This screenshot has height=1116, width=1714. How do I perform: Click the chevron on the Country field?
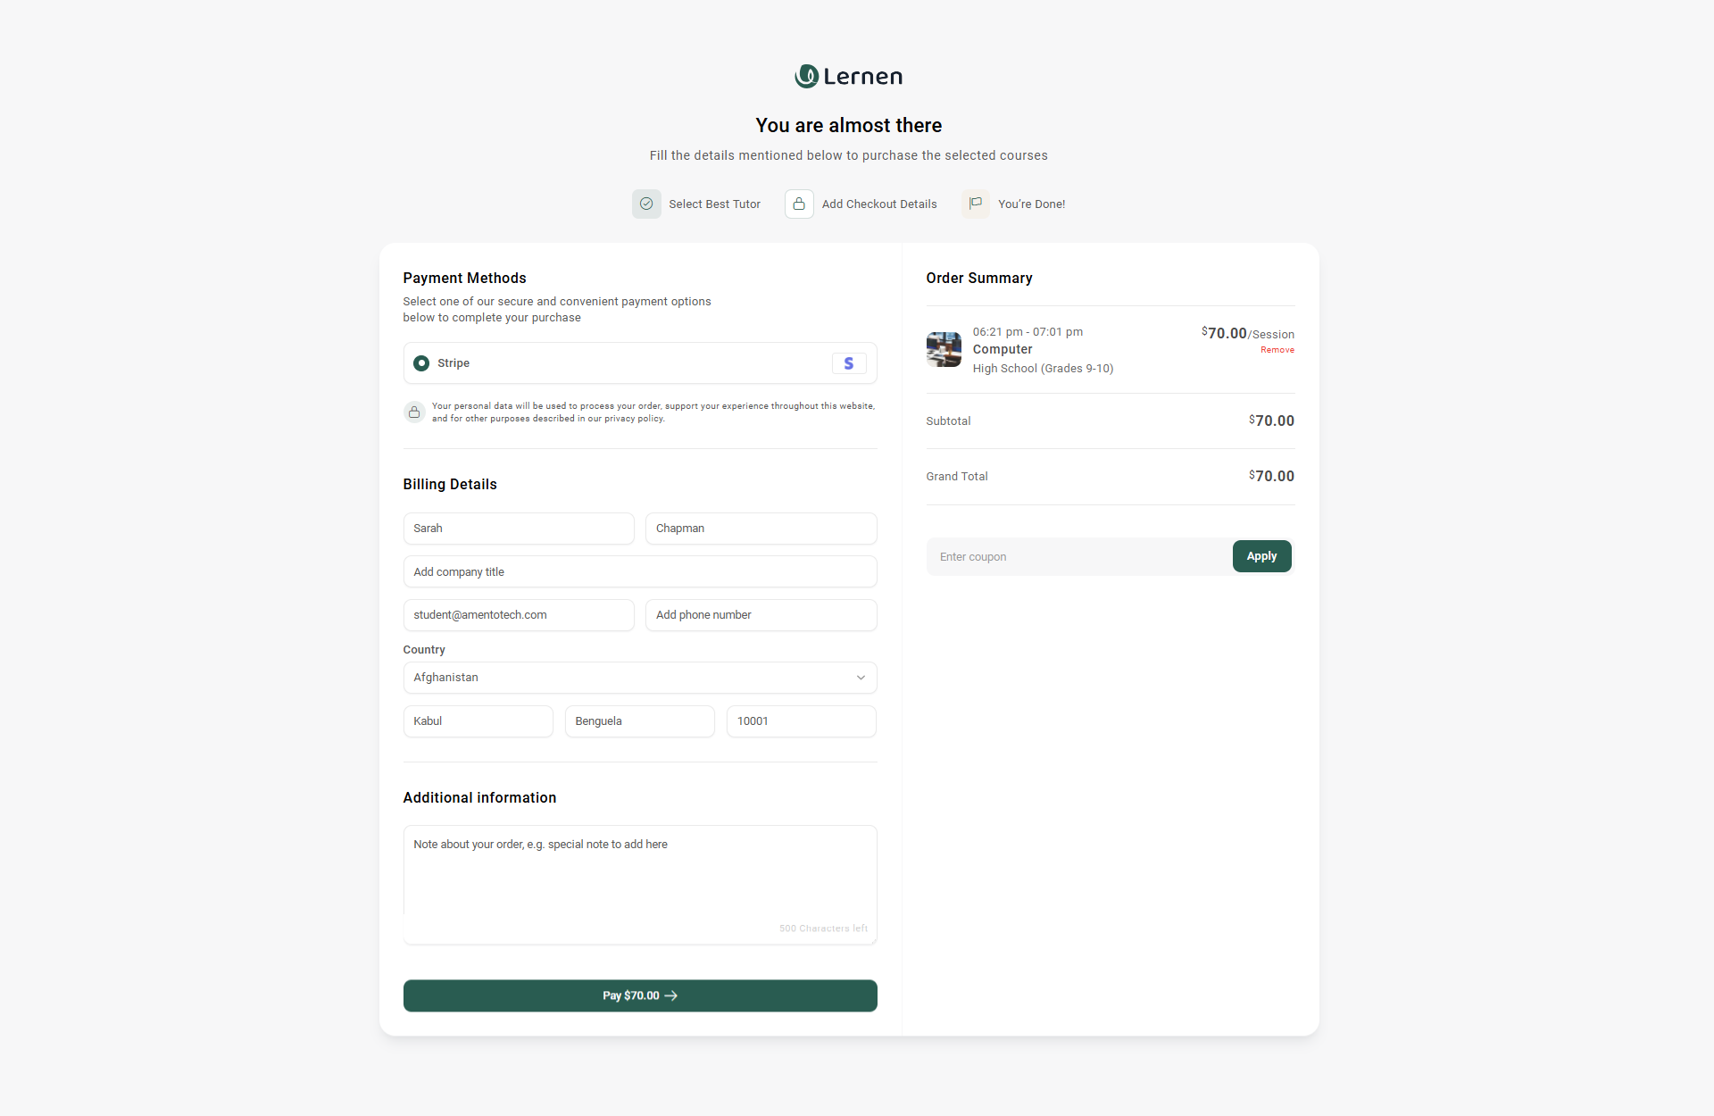tap(861, 678)
